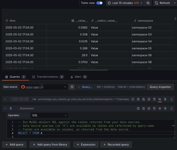Show hidden query A response

click(x=160, y=99)
